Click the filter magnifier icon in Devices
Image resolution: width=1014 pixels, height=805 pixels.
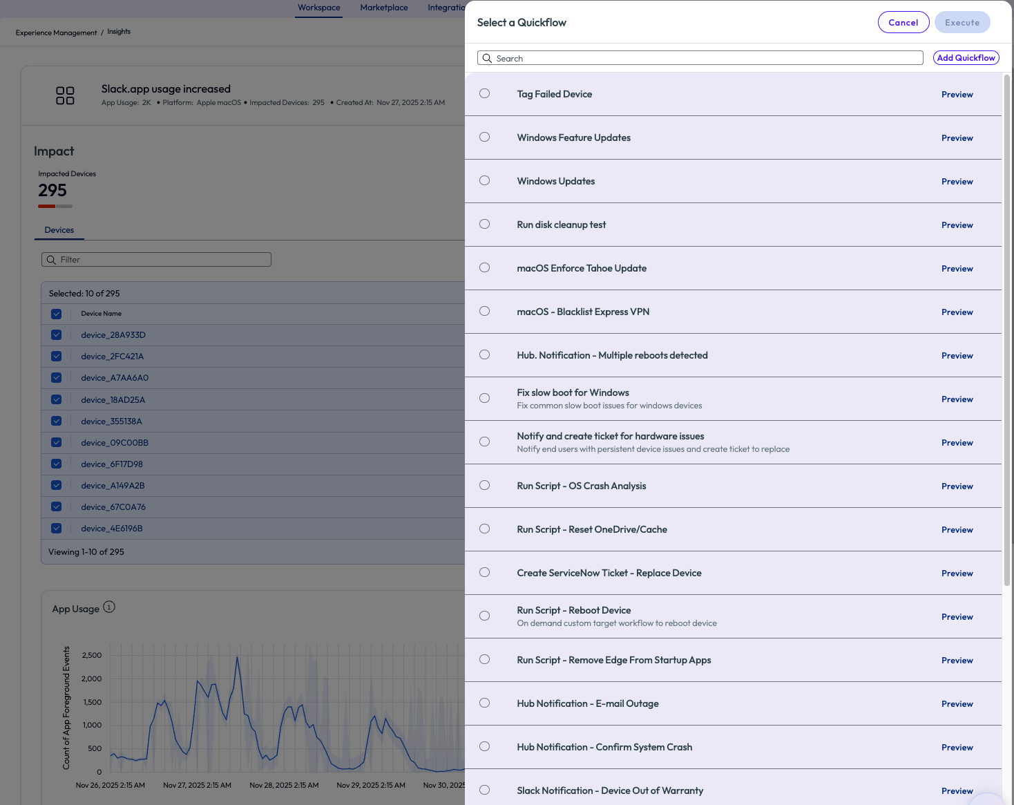tap(51, 260)
